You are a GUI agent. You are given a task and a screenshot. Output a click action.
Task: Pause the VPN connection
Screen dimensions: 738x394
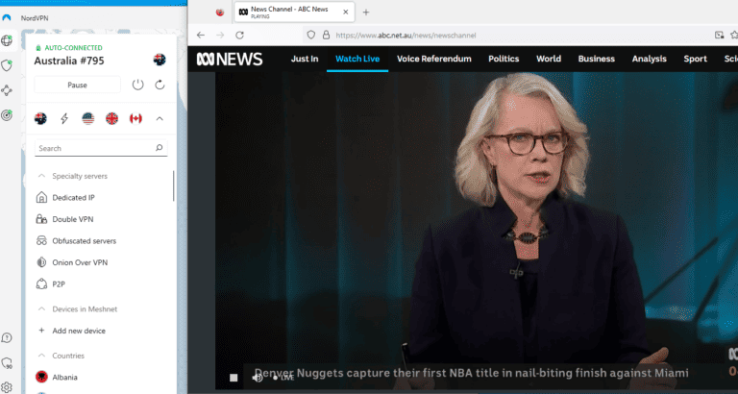click(x=77, y=85)
